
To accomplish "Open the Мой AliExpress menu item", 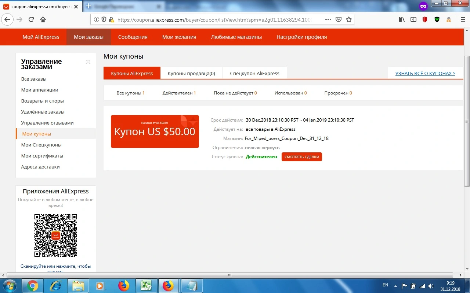I will (x=41, y=37).
